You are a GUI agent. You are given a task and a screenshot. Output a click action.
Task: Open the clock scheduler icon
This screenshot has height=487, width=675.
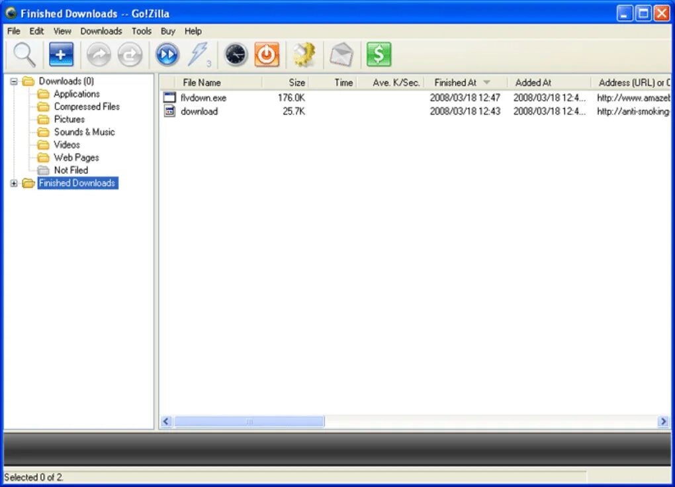point(236,55)
